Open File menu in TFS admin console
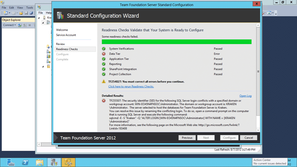The image size is (297, 167). coord(40,13)
